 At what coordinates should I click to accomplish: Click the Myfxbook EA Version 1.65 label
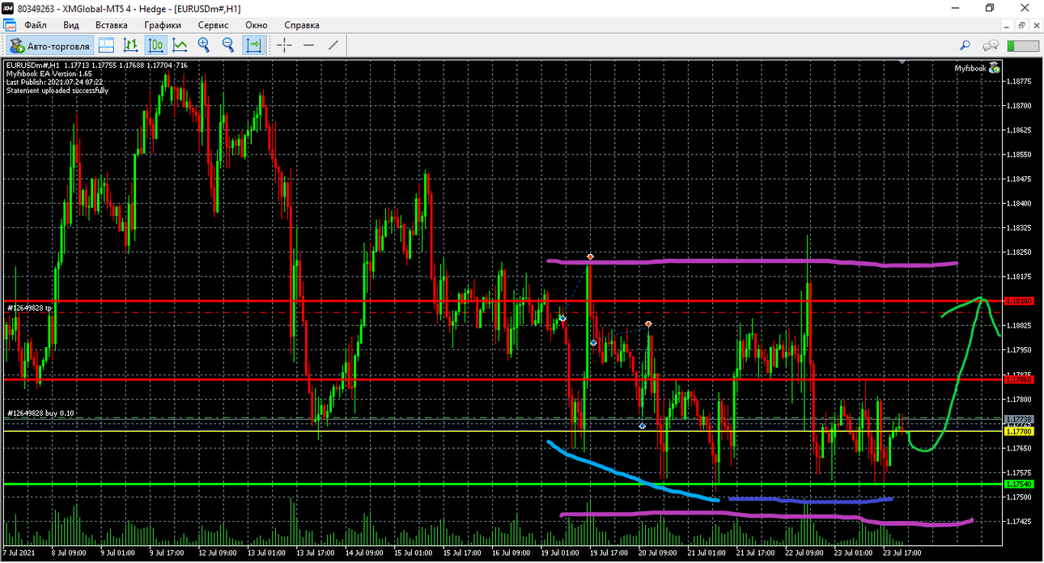(x=49, y=74)
